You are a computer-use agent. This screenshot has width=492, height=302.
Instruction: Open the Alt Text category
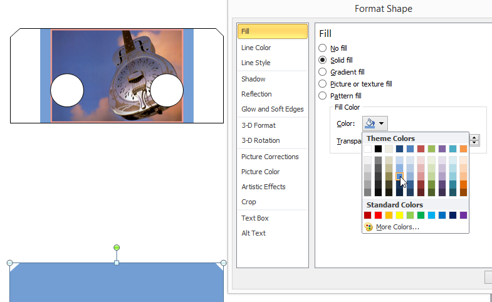coord(273,233)
